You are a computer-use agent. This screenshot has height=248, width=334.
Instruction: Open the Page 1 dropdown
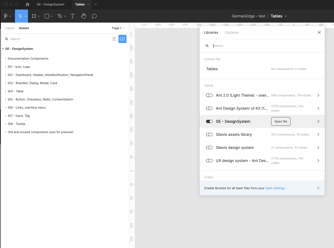pos(118,28)
